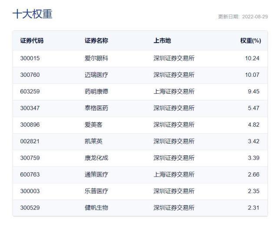278x227 pixels.
Task: Click 深圳证券交易所 in the 泰格医药 row
Action: (x=174, y=108)
